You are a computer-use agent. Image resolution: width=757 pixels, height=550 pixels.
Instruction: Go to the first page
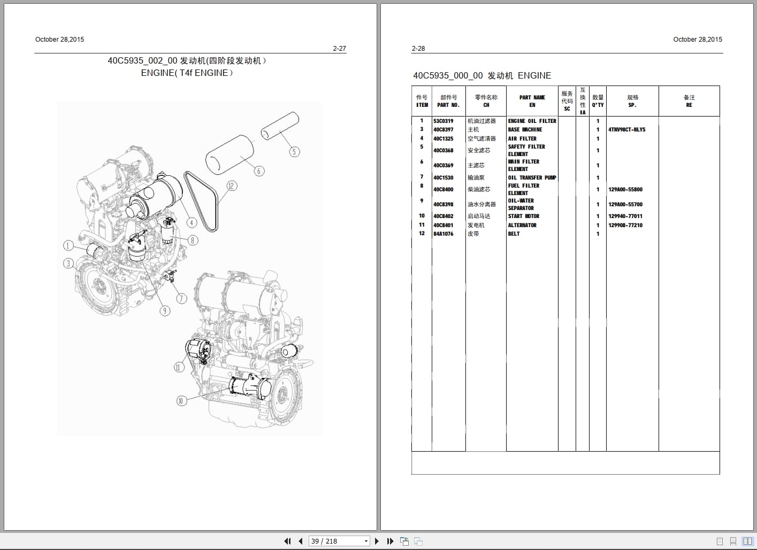[287, 541]
